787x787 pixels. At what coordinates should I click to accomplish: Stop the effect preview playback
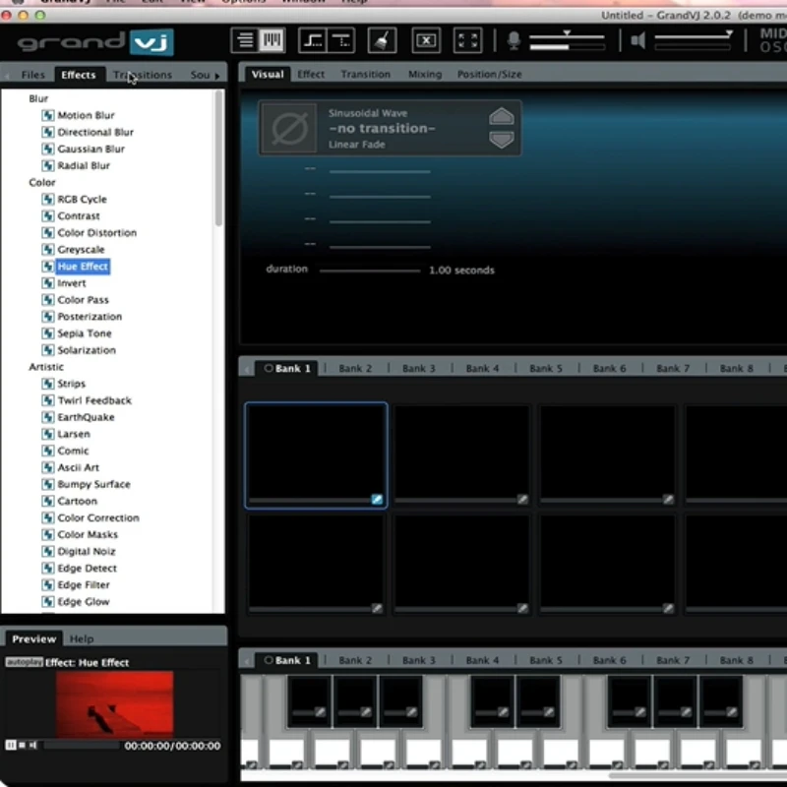pyautogui.click(x=22, y=746)
